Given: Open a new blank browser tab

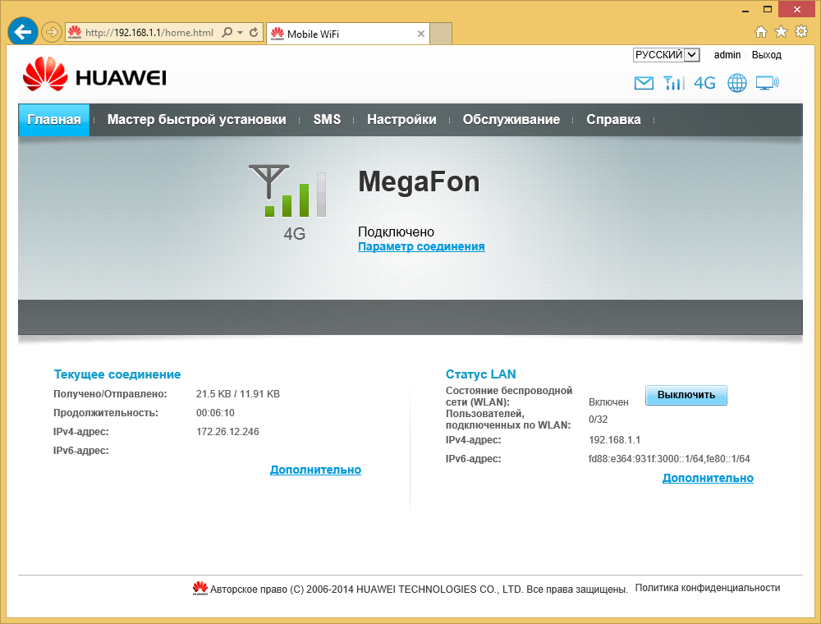Looking at the screenshot, I should (x=441, y=34).
